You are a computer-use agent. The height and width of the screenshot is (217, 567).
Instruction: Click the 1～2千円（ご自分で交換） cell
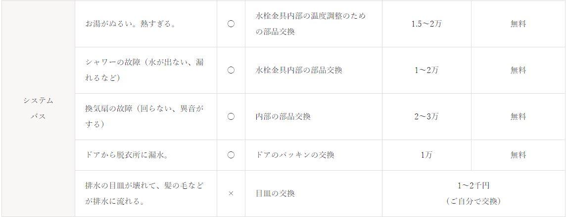tap(473, 193)
